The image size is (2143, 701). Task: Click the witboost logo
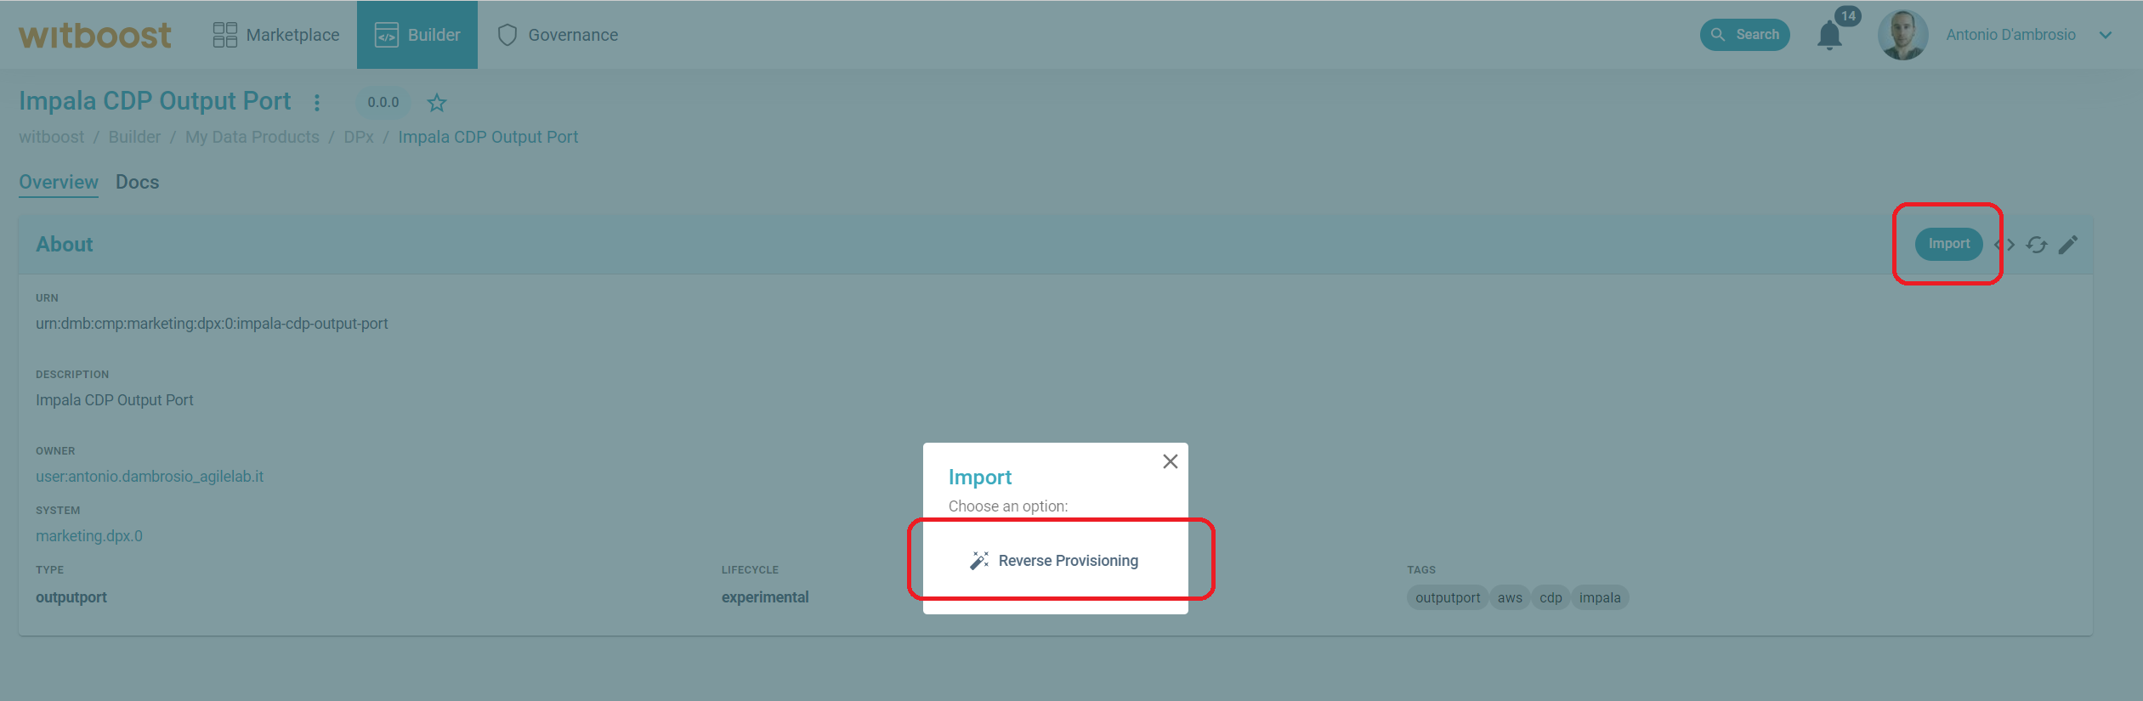(95, 35)
